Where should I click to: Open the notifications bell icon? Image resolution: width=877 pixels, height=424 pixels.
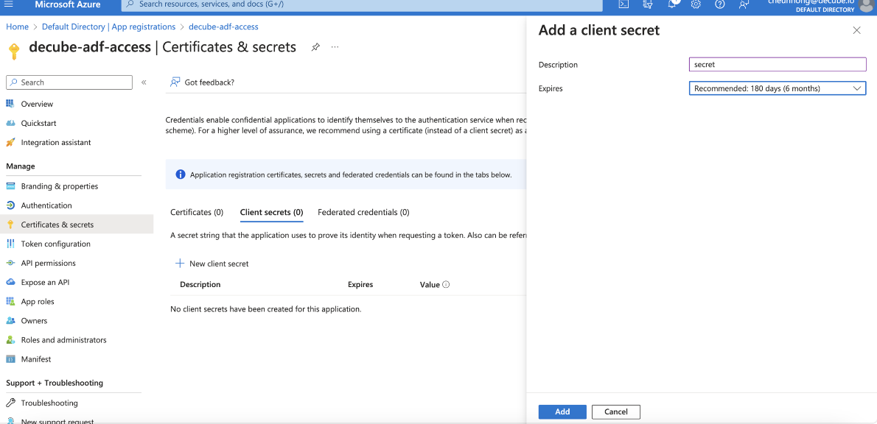672,4
